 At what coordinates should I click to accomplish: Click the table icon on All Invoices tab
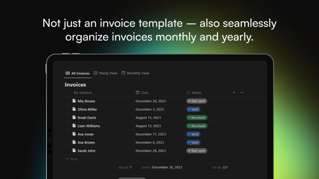(68, 73)
